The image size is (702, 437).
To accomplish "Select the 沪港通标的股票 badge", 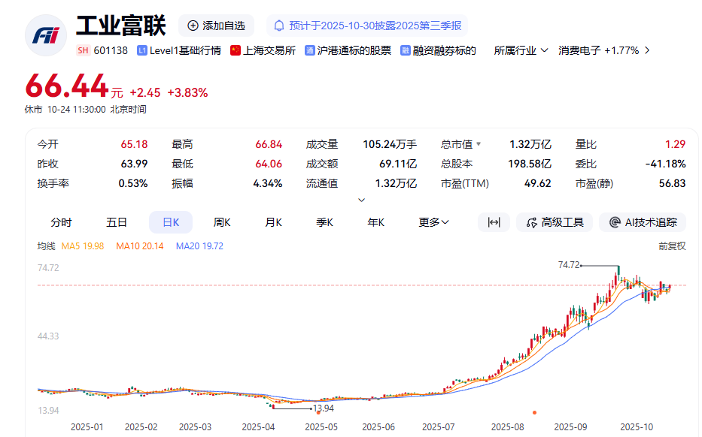I will click(x=308, y=50).
